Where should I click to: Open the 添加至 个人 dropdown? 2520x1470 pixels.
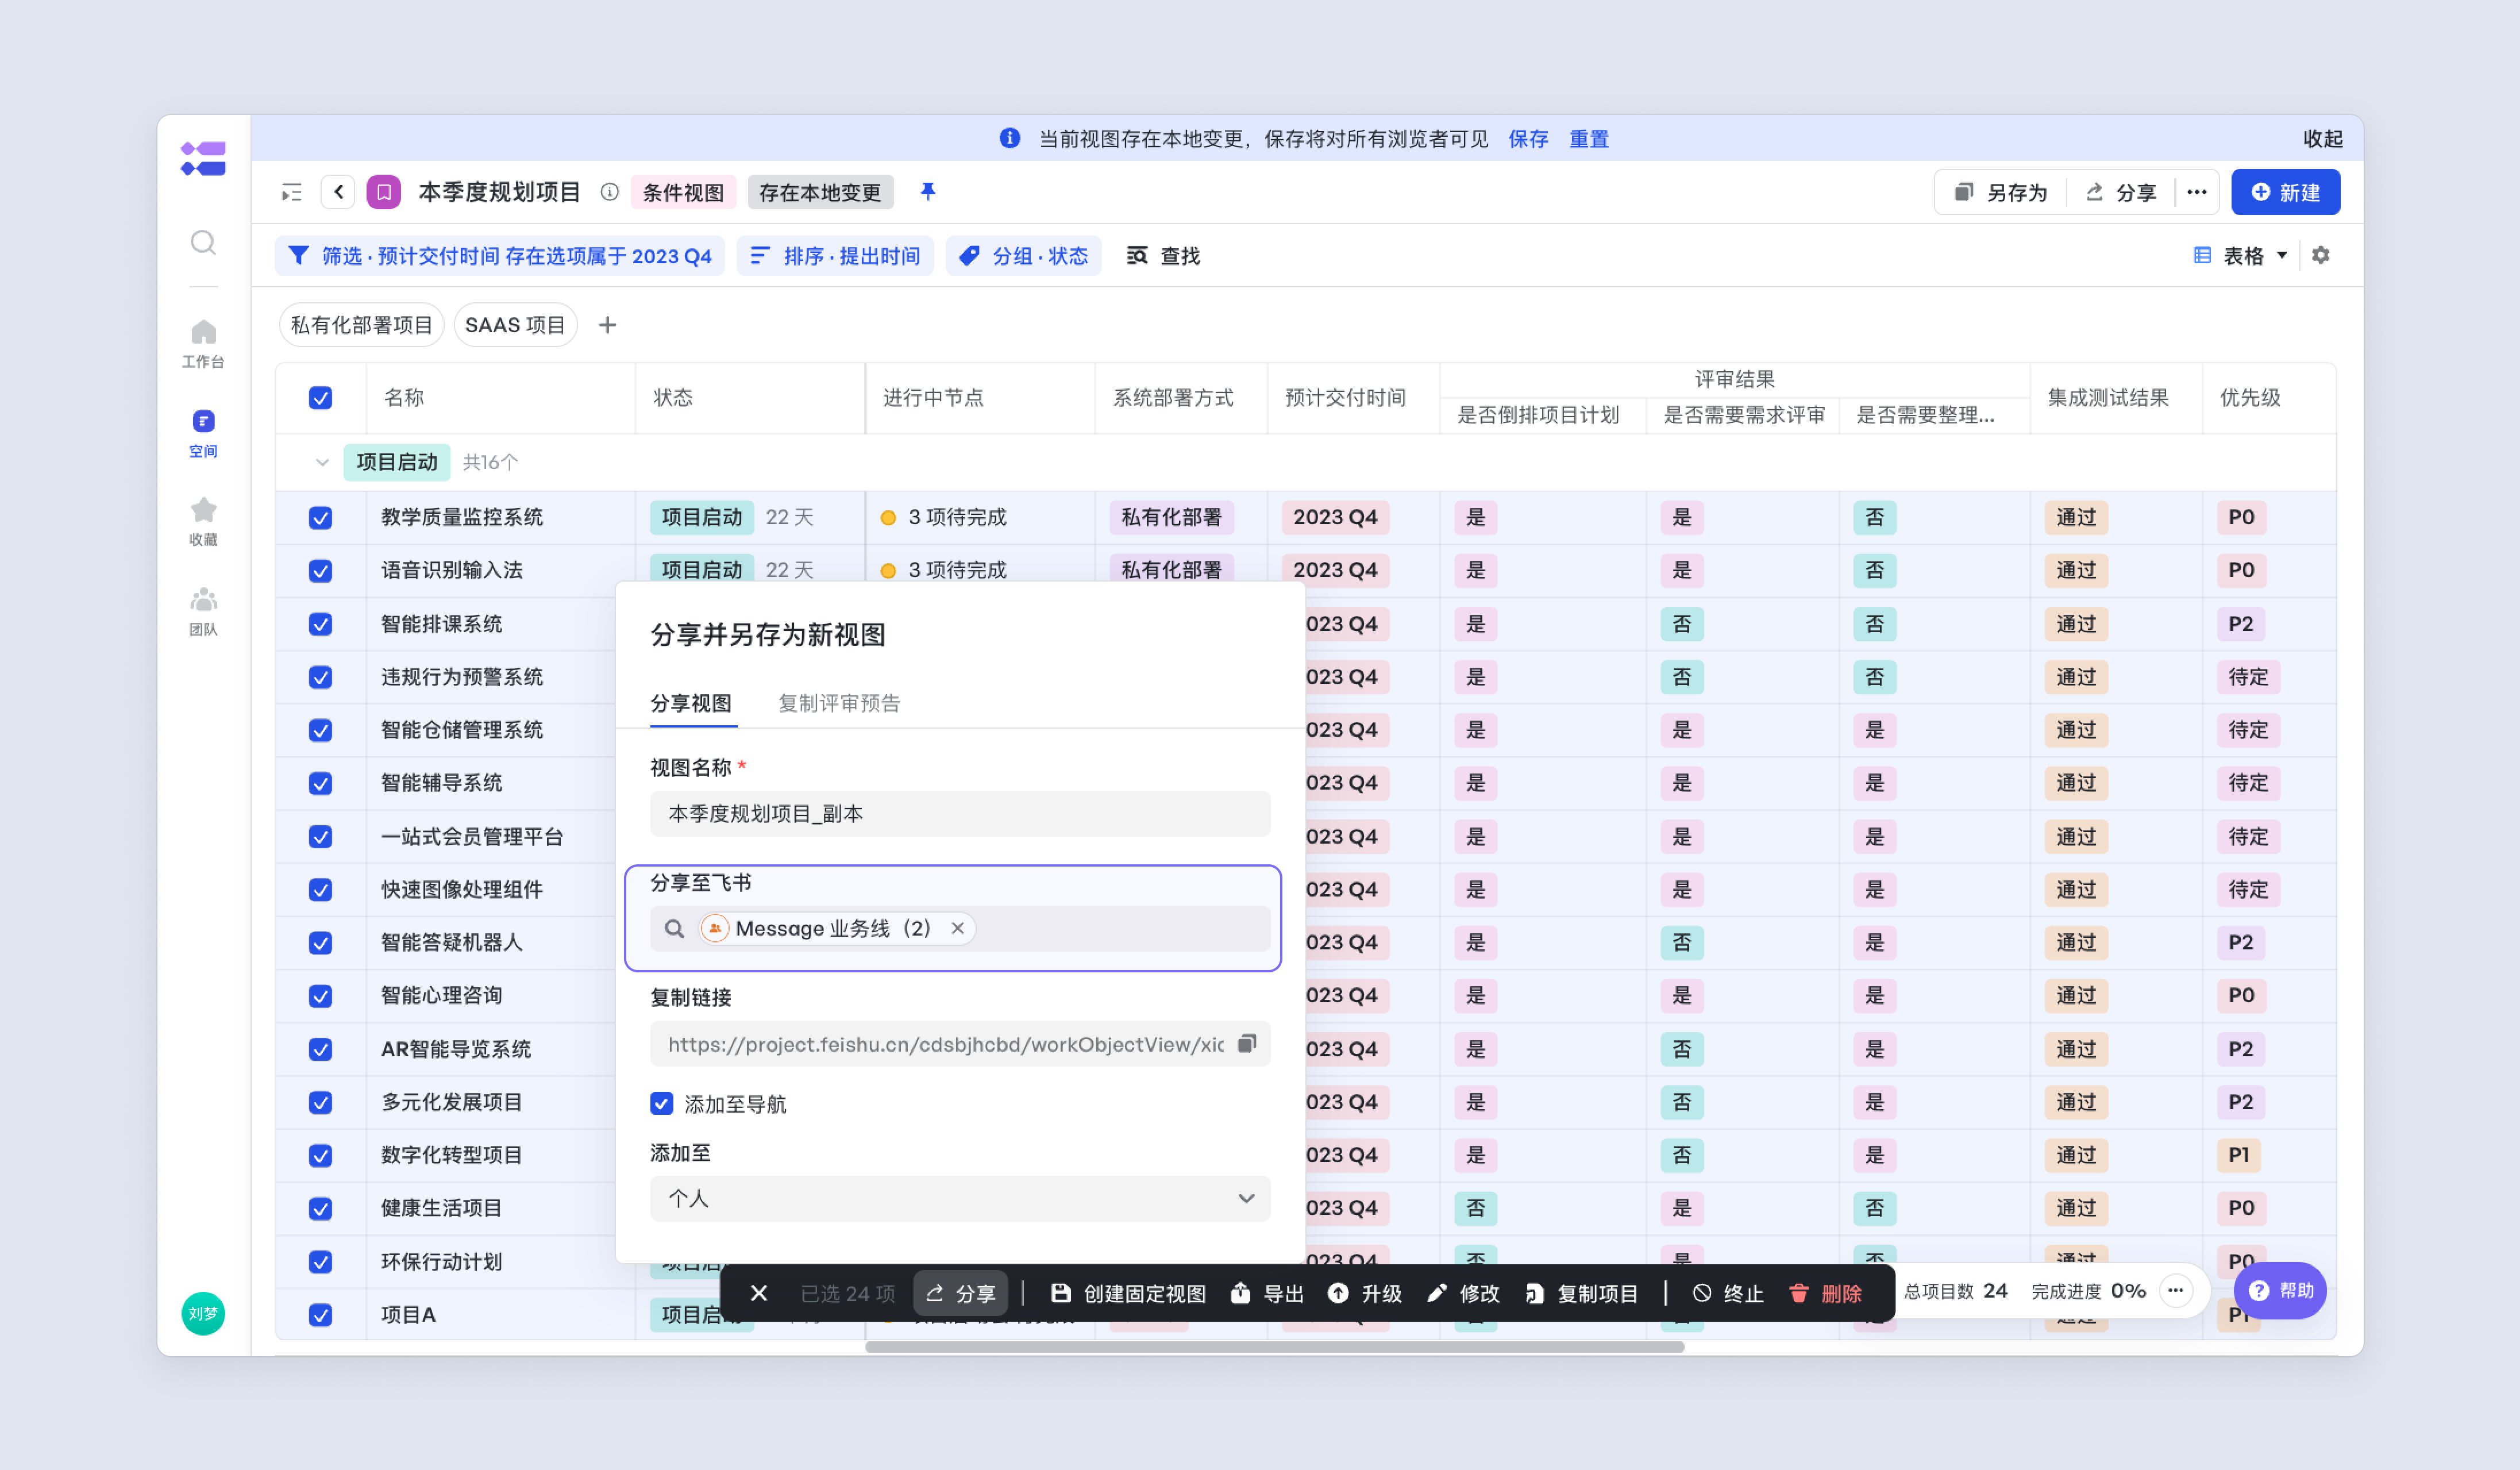tap(959, 1198)
